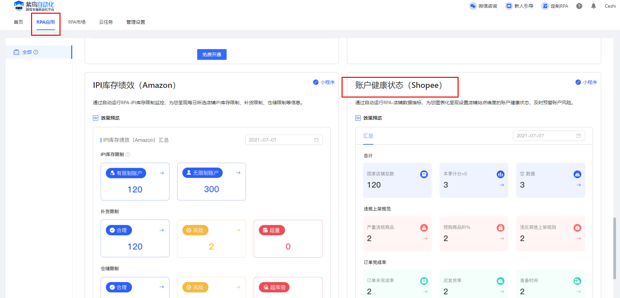Image resolution: width=620 pixels, height=298 pixels.
Task: Click 合理 badge under 仓储限制
Action: [x=119, y=287]
